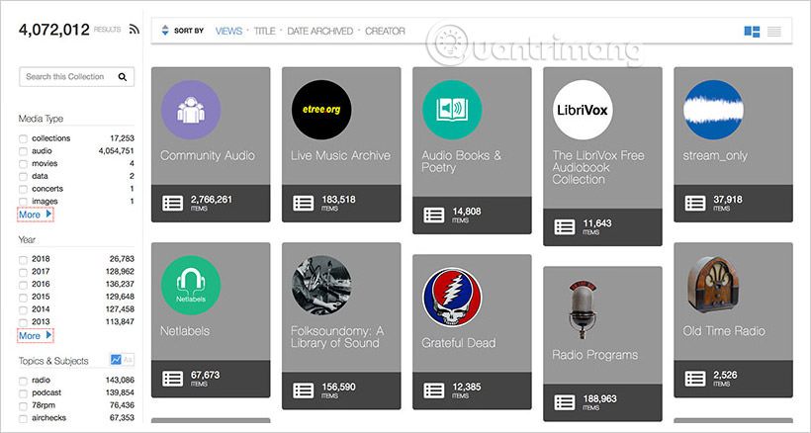Check the audio media type checkbox
811x433 pixels.
[23, 151]
